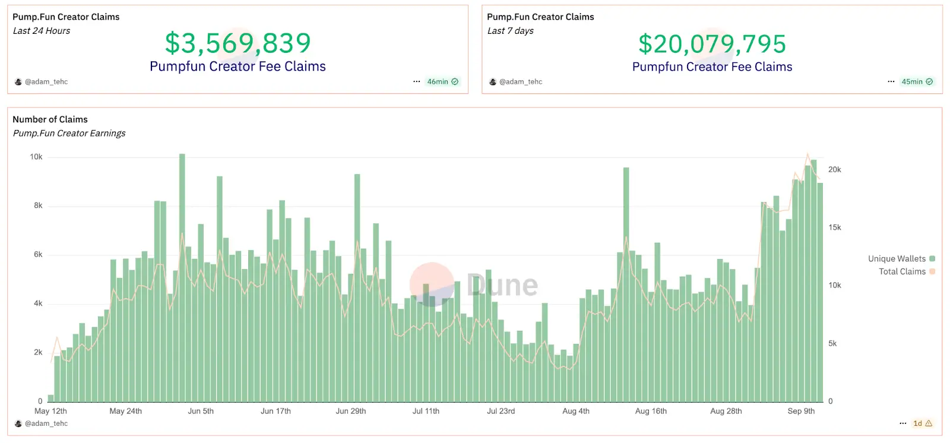Click the May 12th x-axis label
Viewport: 950px width, 443px height.
[x=50, y=411]
